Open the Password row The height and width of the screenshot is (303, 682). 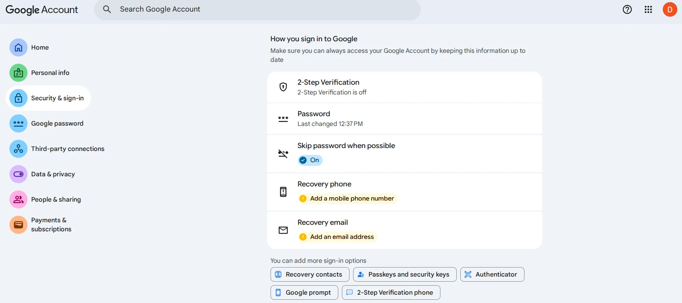coord(405,119)
